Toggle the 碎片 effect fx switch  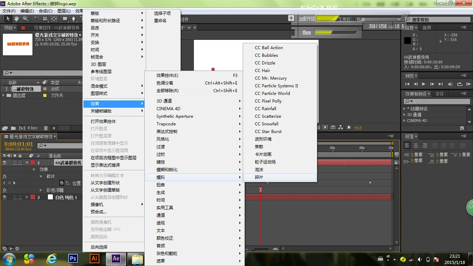click(5, 176)
